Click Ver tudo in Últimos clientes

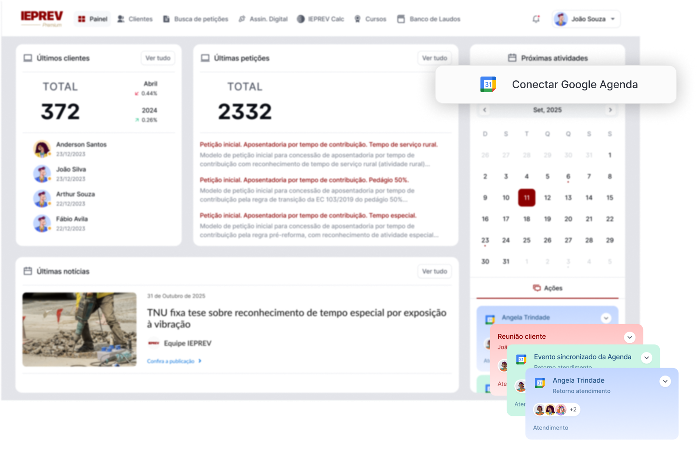(x=158, y=58)
